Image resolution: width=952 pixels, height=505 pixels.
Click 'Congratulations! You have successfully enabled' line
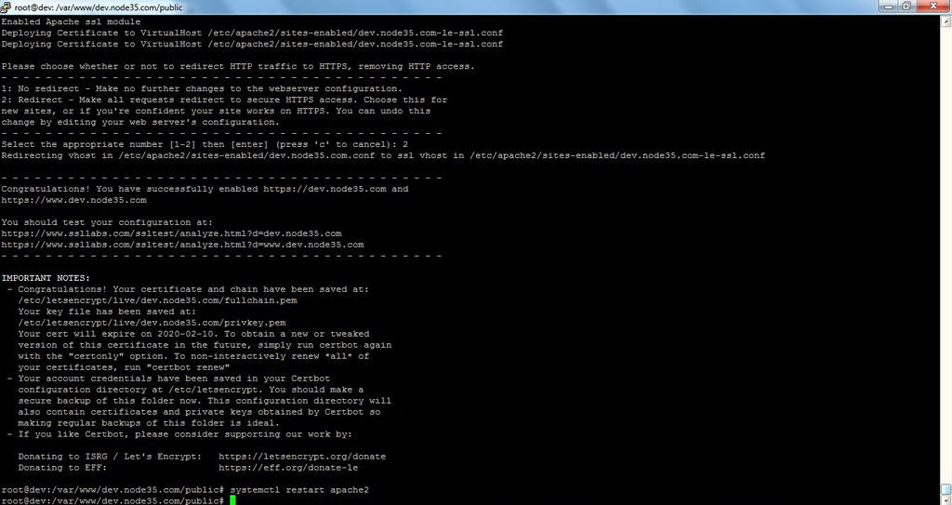point(205,189)
